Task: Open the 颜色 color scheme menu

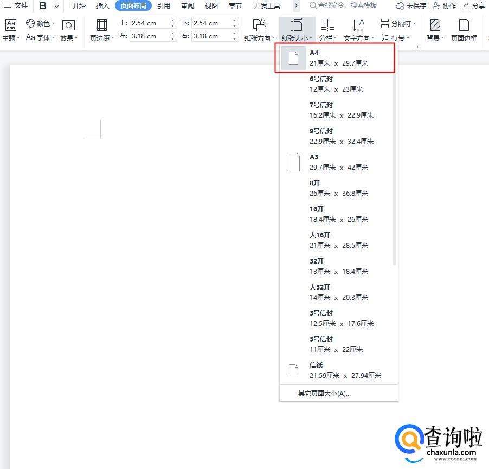Action: [41, 23]
